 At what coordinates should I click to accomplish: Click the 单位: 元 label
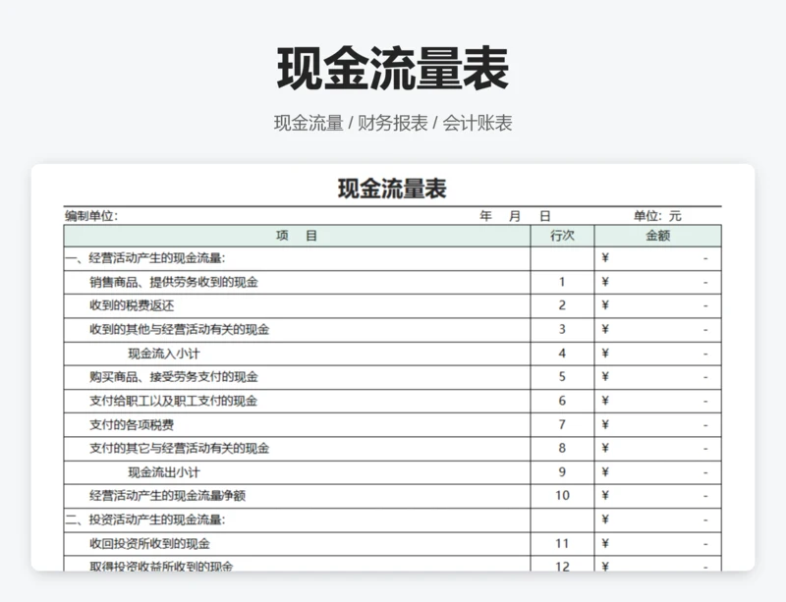click(x=657, y=216)
